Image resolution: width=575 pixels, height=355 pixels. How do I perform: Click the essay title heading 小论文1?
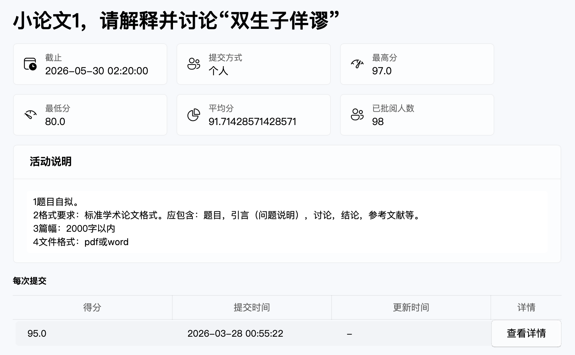(176, 20)
